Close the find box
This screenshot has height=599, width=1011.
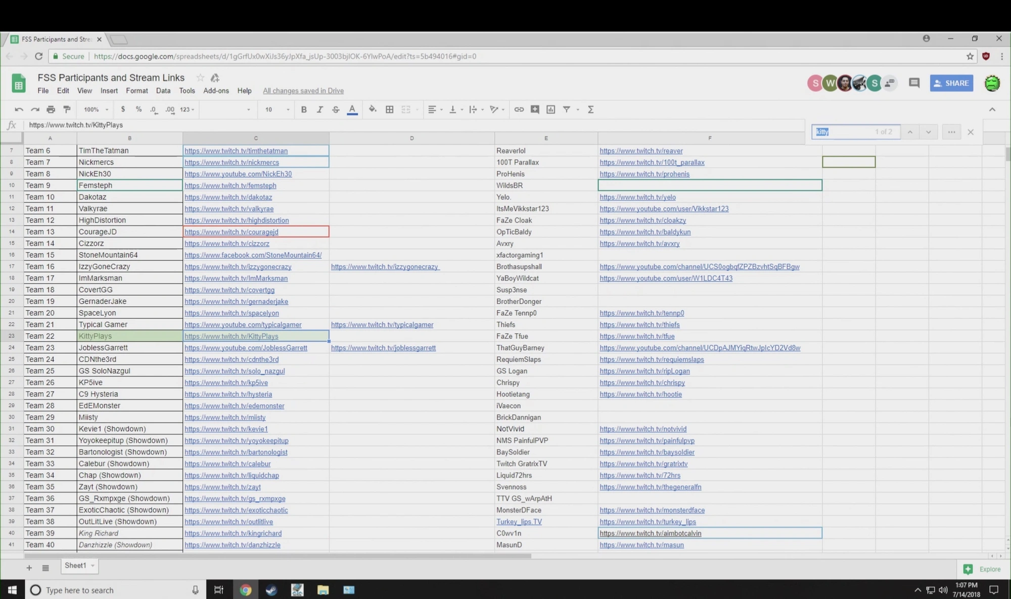pos(970,132)
